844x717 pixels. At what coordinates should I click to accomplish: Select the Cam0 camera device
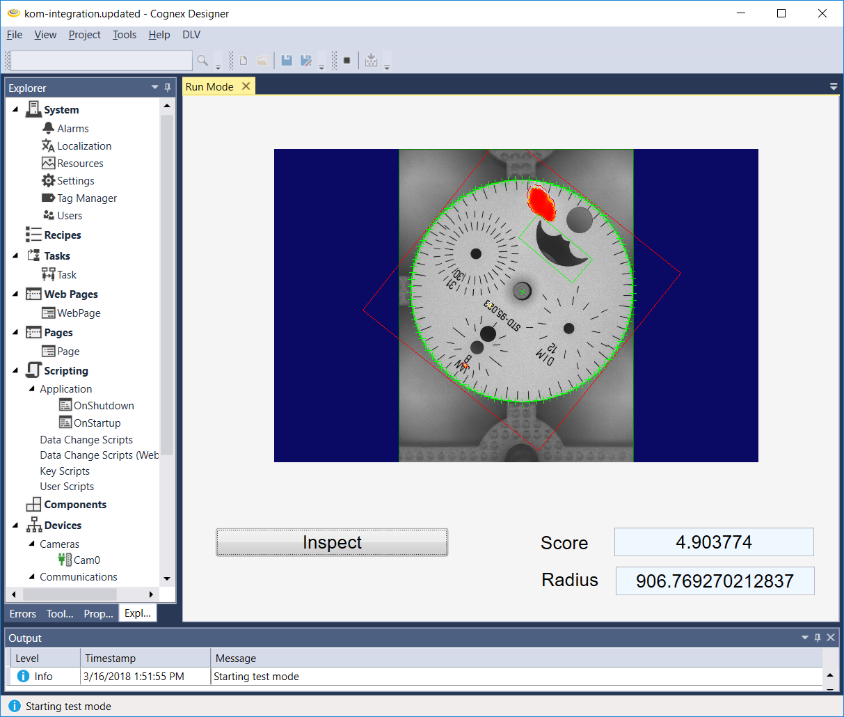[x=86, y=560]
